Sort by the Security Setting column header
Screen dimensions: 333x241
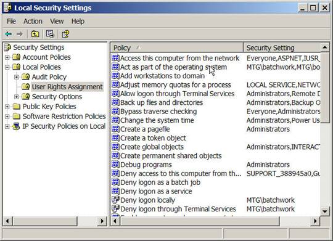[282, 48]
